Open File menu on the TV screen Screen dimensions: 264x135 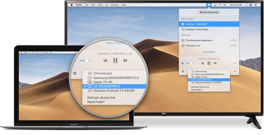pos(87,5)
